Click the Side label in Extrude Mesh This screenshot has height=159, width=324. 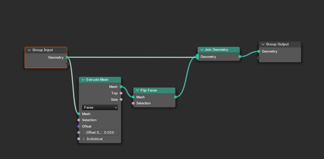pyautogui.click(x=114, y=100)
